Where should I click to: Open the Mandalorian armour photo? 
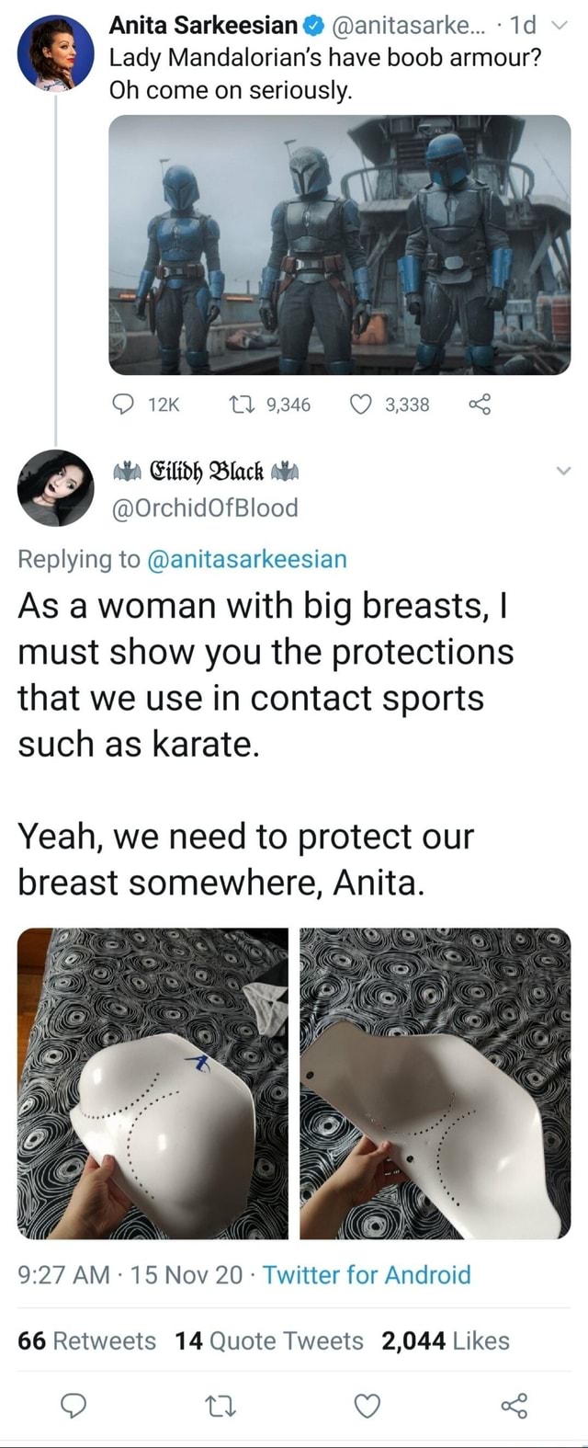click(x=340, y=245)
